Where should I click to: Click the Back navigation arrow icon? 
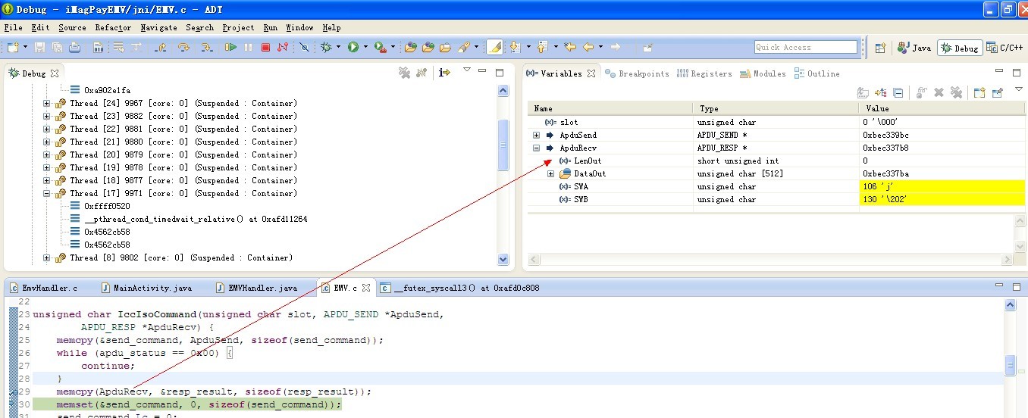tap(588, 47)
